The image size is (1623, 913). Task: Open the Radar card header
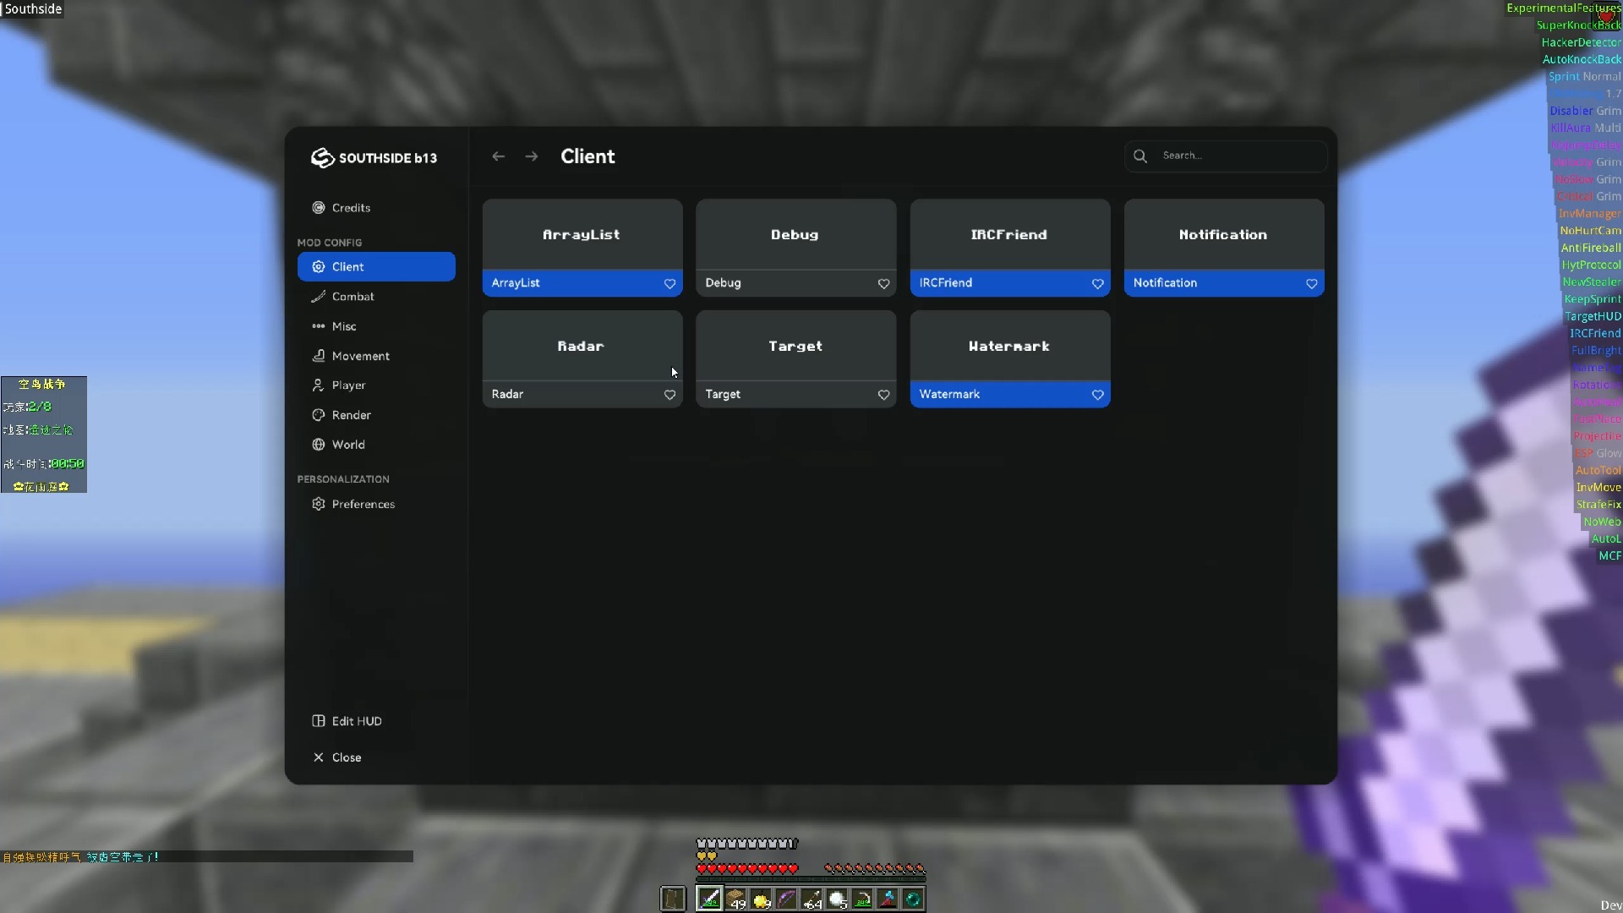click(x=582, y=346)
